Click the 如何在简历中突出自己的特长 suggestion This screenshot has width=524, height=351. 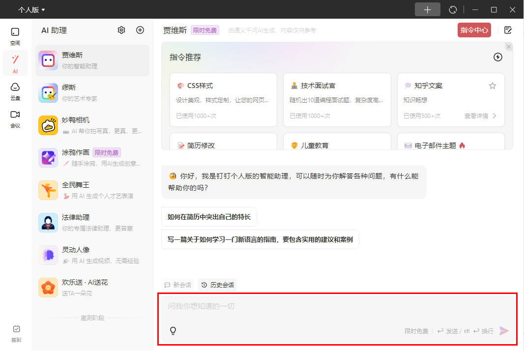208,216
